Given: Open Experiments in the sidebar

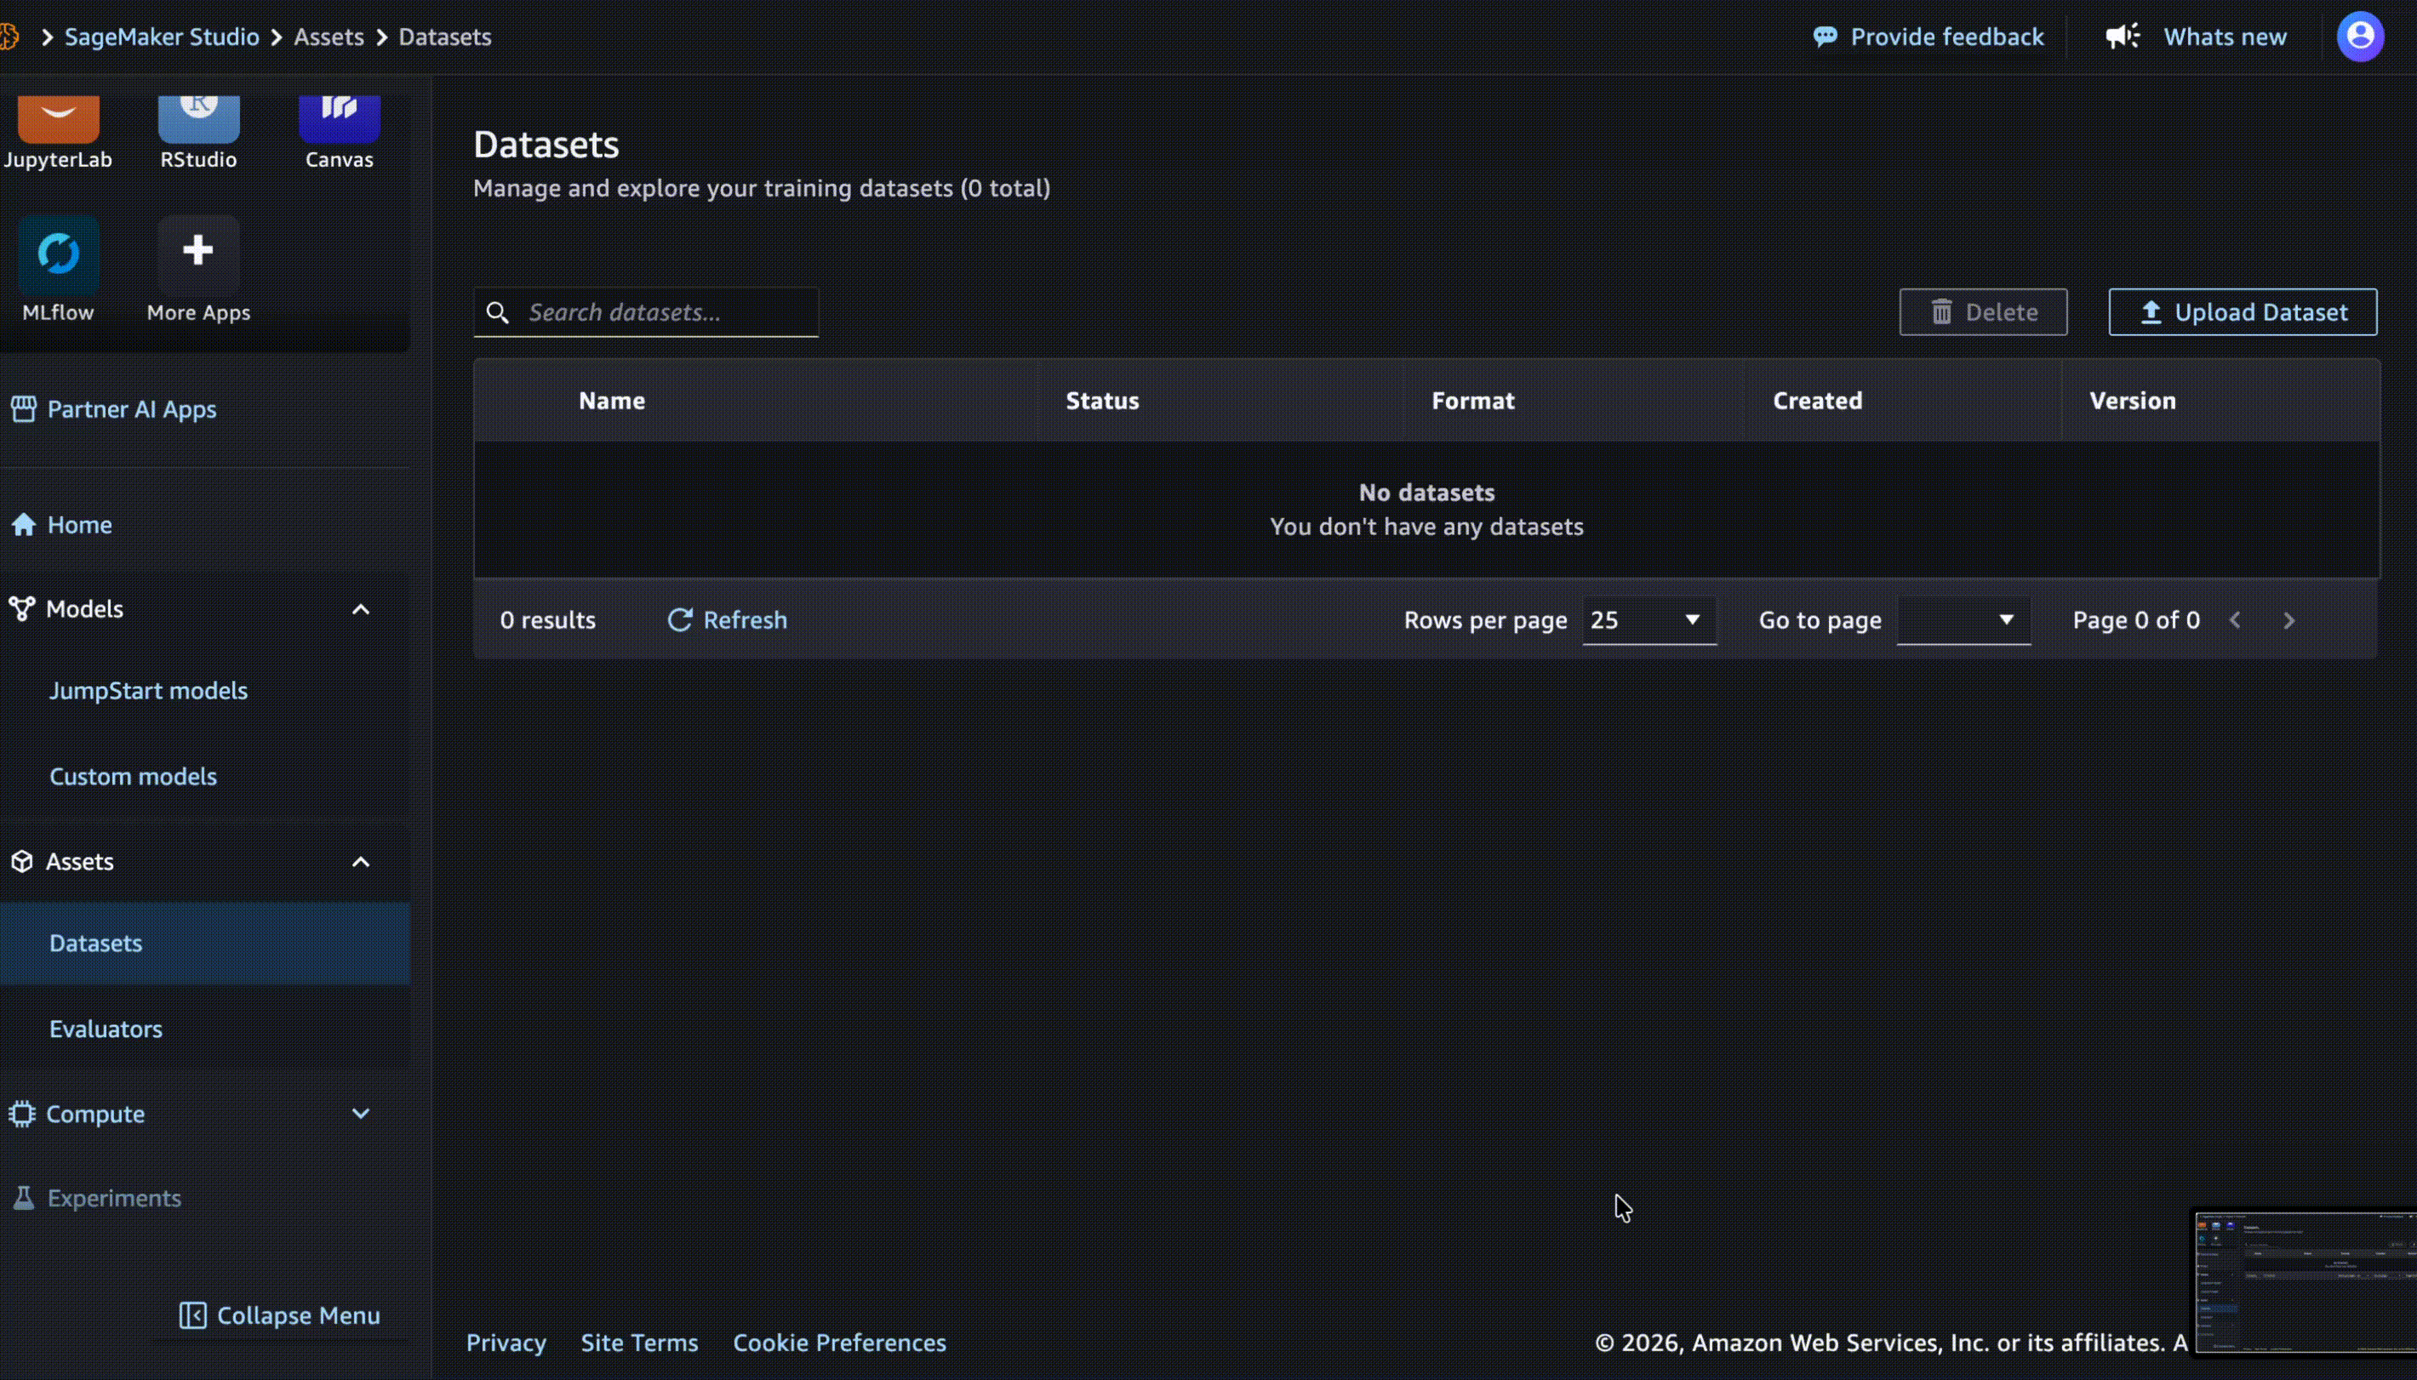Looking at the screenshot, I should pos(115,1198).
